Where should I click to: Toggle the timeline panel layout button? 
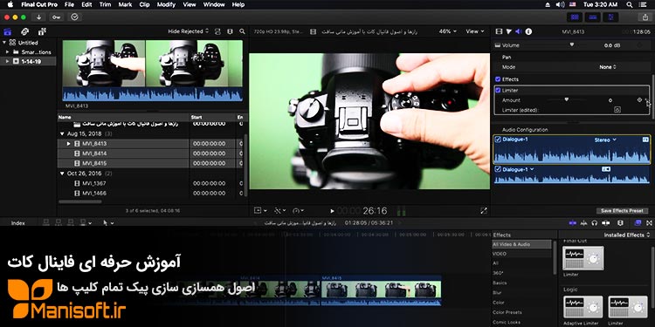[593, 17]
